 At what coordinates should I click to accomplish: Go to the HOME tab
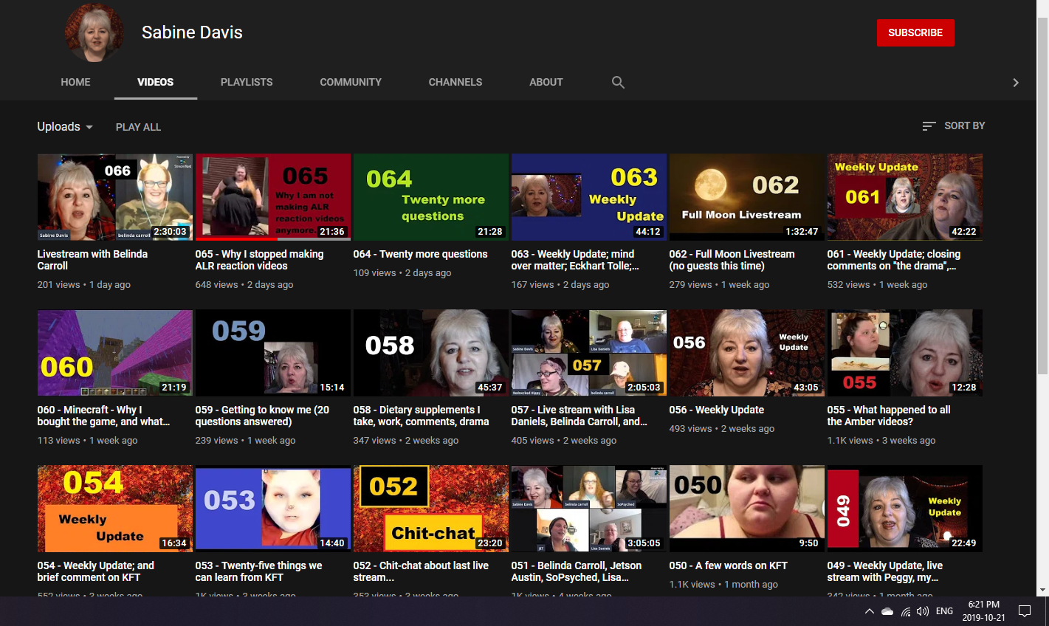[75, 82]
